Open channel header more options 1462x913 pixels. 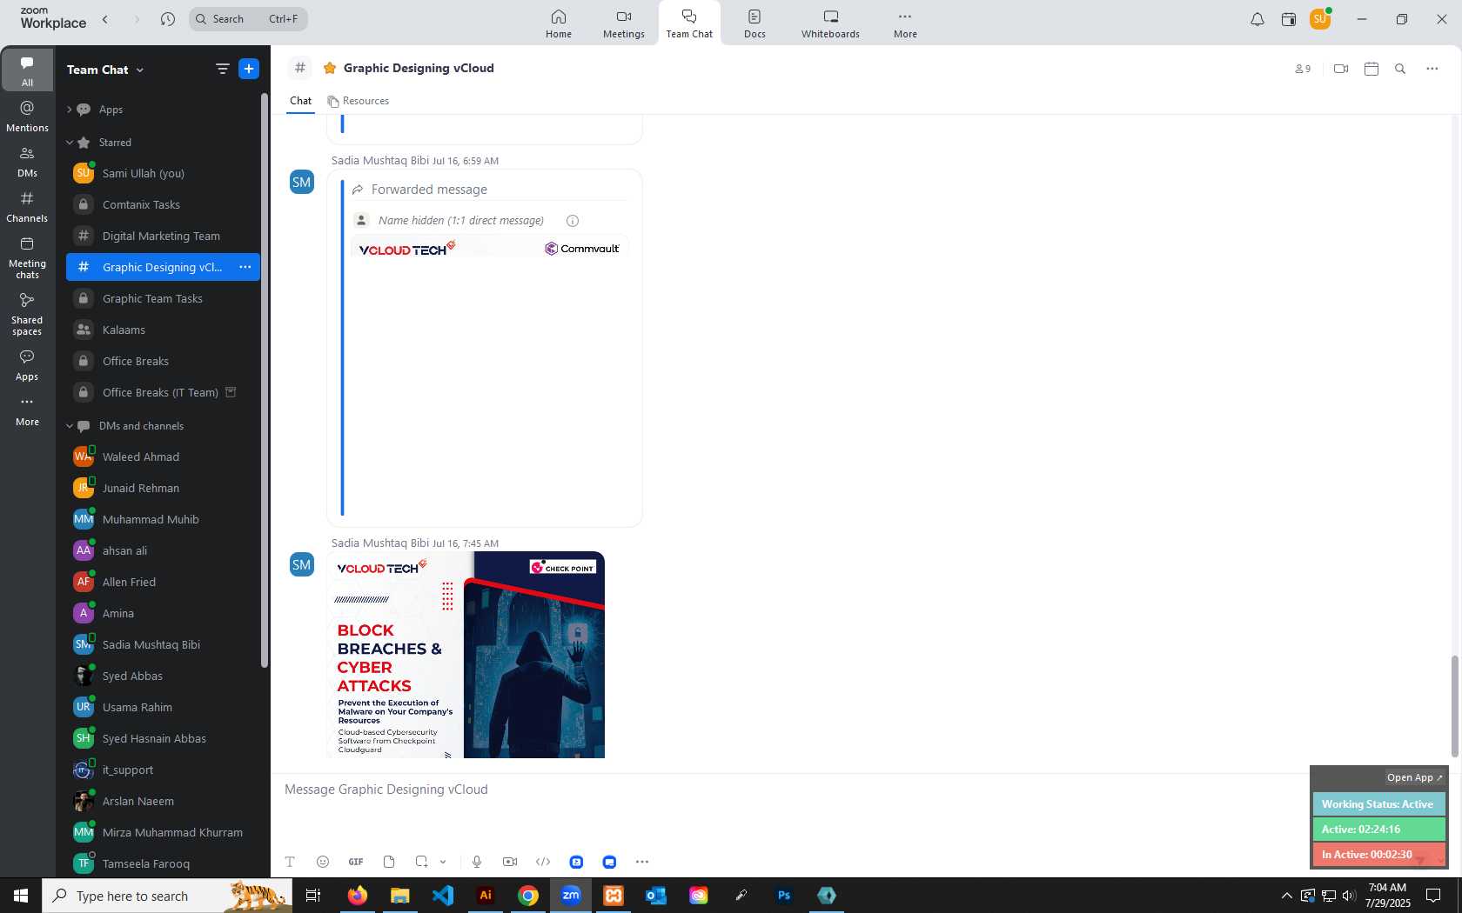[1432, 69]
